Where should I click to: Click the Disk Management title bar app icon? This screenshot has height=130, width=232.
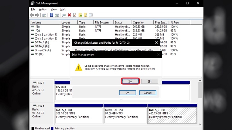click(32, 3)
